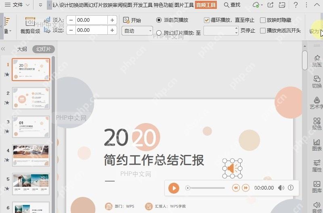
Task: Enable 放映时隐藏 checkbox
Action: click(263, 20)
